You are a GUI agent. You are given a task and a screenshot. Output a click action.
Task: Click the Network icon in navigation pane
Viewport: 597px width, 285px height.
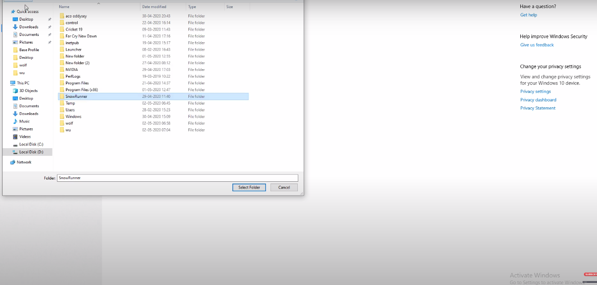13,162
